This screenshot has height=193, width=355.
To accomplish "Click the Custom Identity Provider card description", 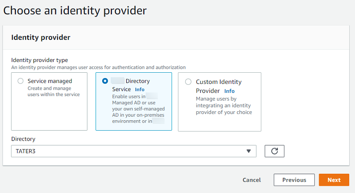I will [x=224, y=105].
